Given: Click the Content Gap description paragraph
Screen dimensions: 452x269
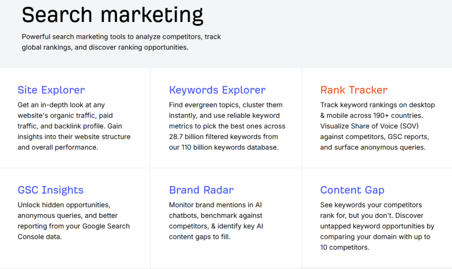Looking at the screenshot, I should point(377,226).
